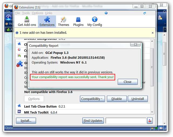The image size is (173, 137).
Task: Click the X button of Compatibility Report dialog
Action: 135,44
